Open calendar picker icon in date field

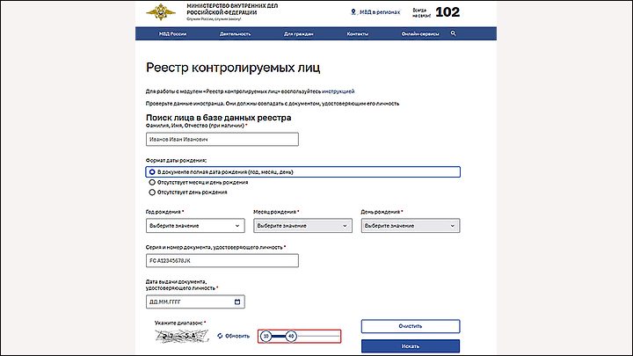pyautogui.click(x=237, y=302)
